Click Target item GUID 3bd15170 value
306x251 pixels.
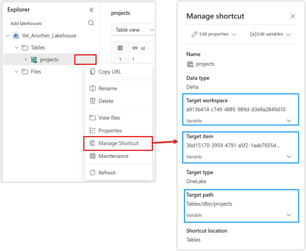coord(233,145)
